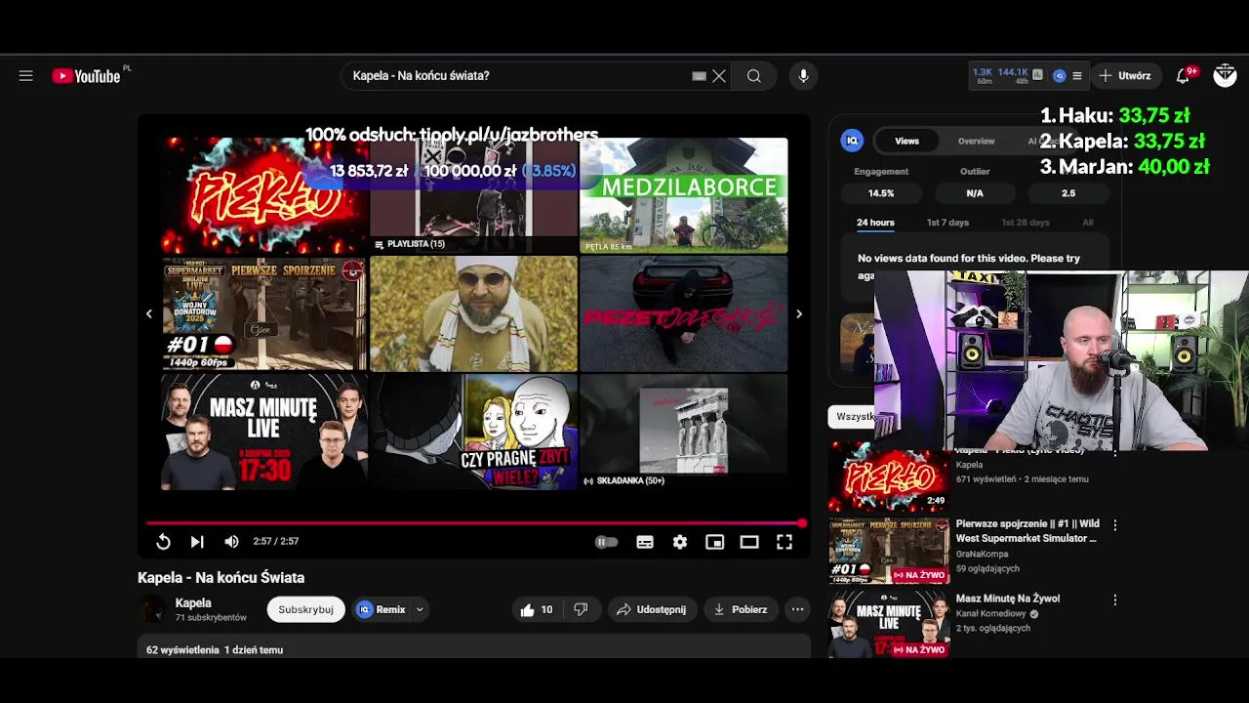Clear the search box with X icon
The width and height of the screenshot is (1249, 703).
click(x=719, y=75)
